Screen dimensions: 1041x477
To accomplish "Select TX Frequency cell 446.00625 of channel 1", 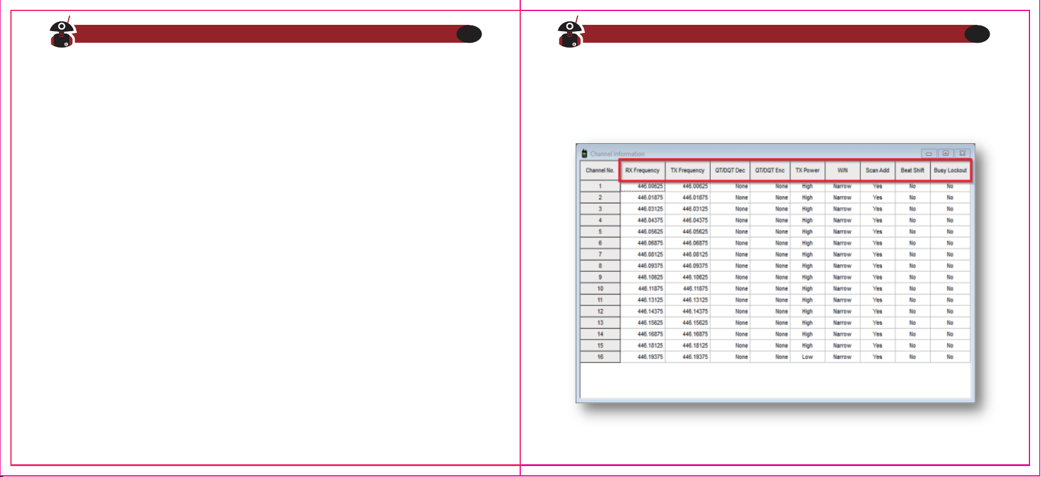I will (688, 186).
